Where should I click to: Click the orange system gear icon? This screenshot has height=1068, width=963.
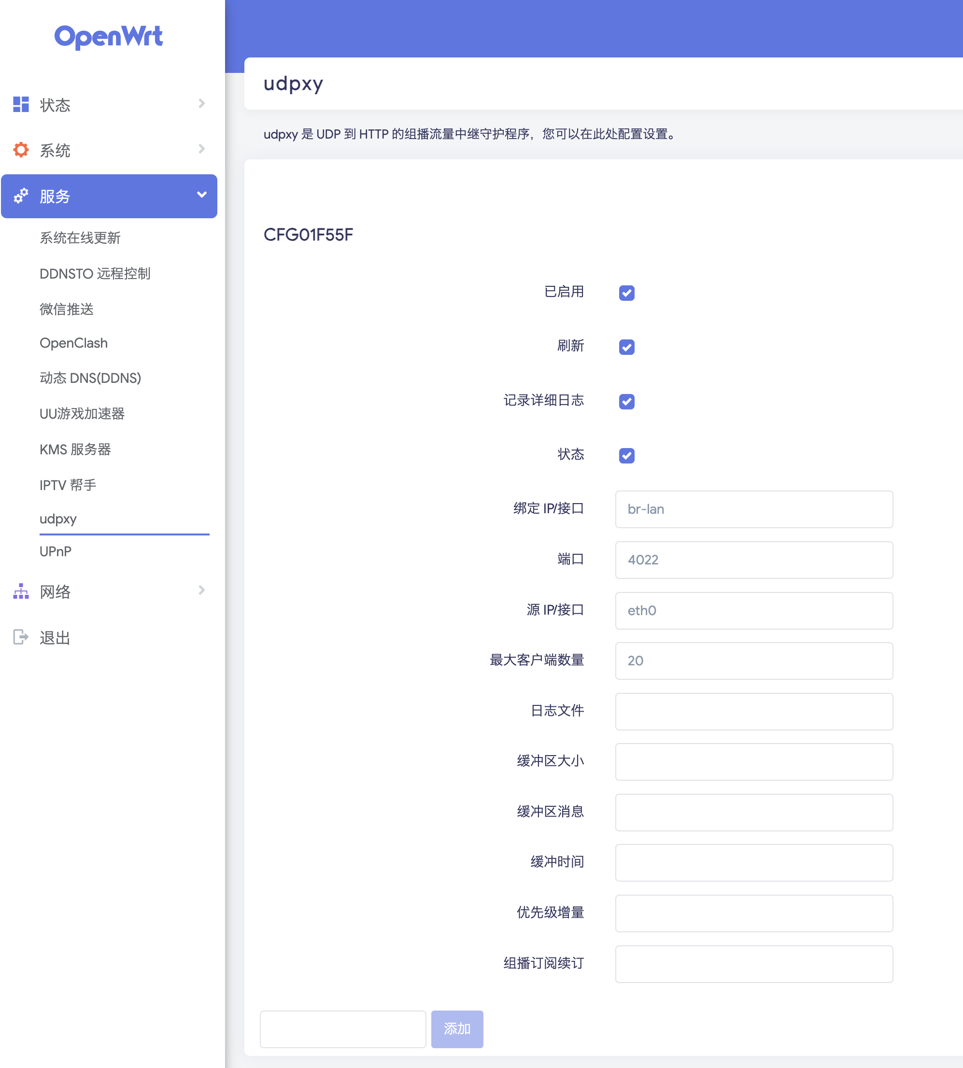[x=21, y=150]
